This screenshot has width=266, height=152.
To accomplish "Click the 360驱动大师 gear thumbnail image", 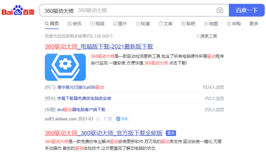I will click(65, 67).
